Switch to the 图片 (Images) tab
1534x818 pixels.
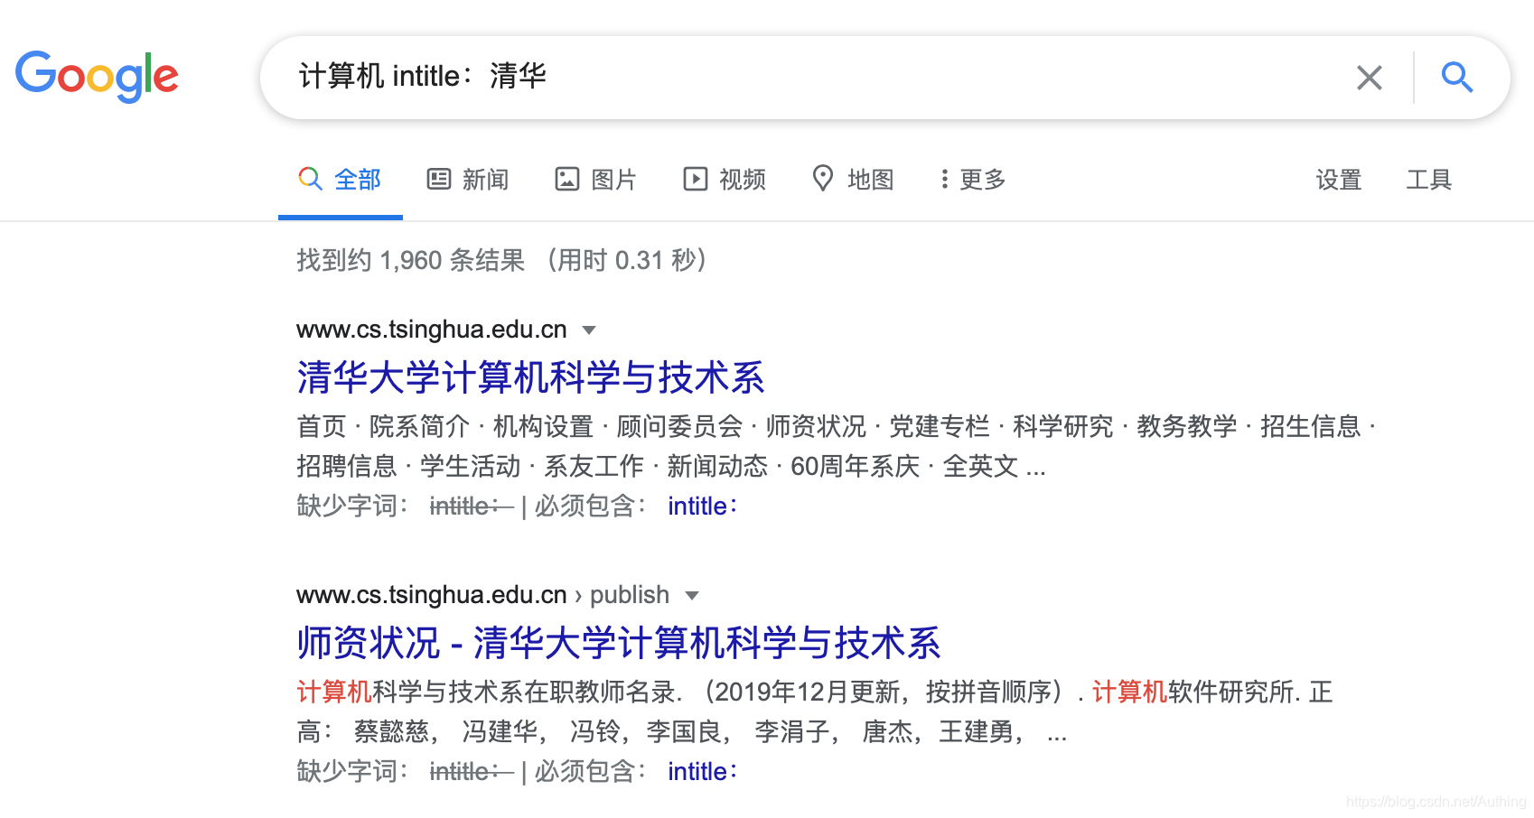point(596,180)
